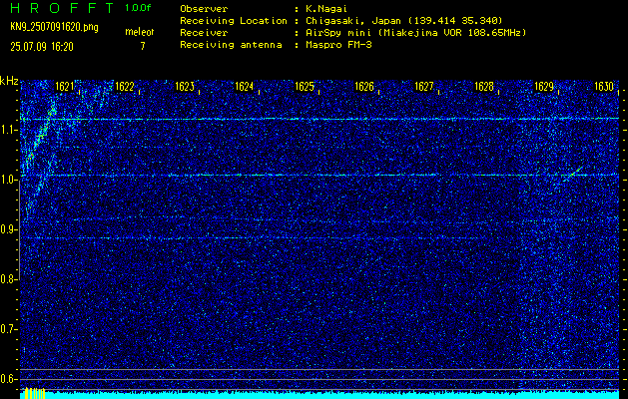Click the 0.7 frequency axis label
The height and width of the screenshot is (399, 628).
click(x=7, y=329)
